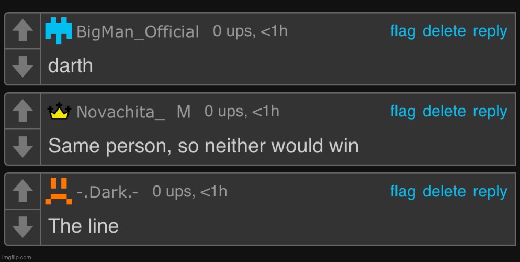
Task: Open BigMan_Official's user profile
Action: tap(138, 32)
